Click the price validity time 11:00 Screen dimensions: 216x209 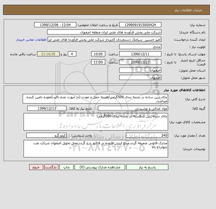[x=98, y=62]
